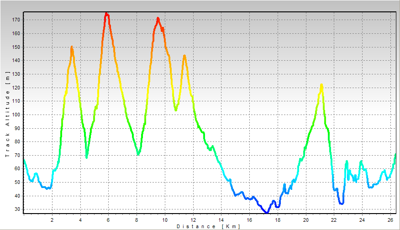Image resolution: width=400 pixels, height=230 pixels.
Task: Select the 16 km distance axis label
Action: point(249,220)
